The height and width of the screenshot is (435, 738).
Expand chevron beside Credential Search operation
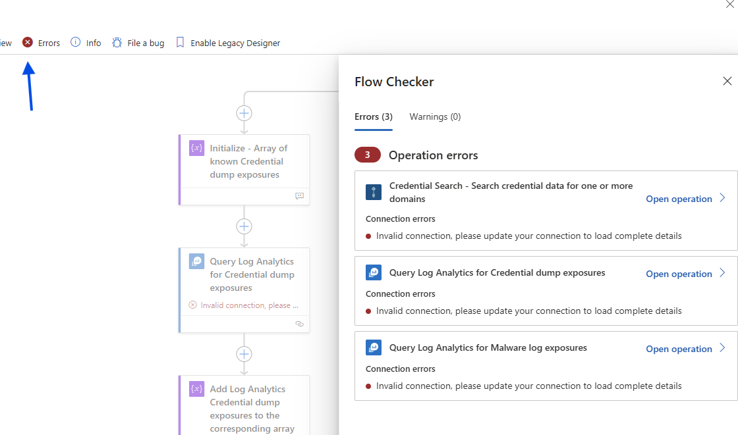pos(722,198)
